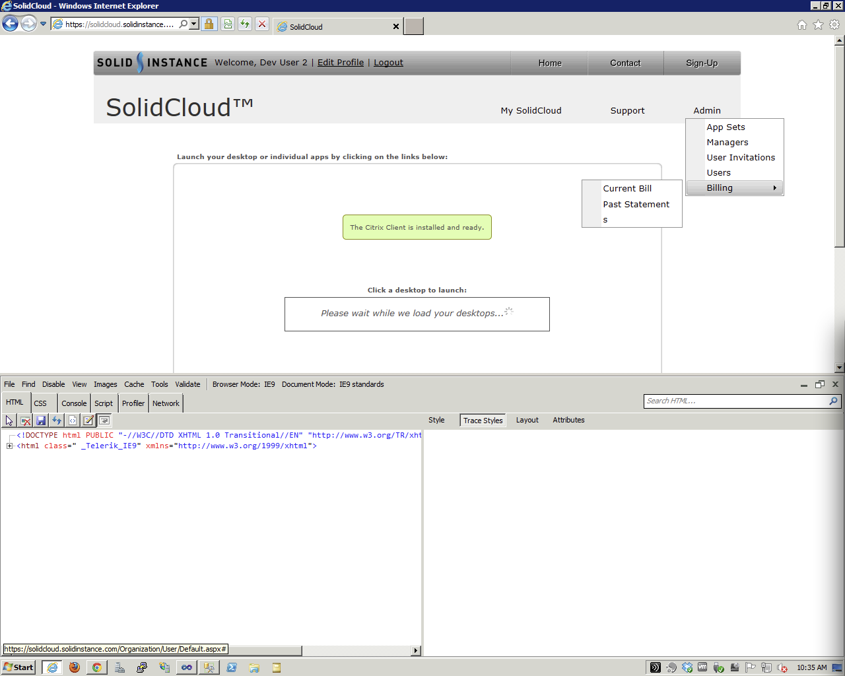Click the dev tools Refresh icon
Screen dimensions: 845x676
coord(57,421)
